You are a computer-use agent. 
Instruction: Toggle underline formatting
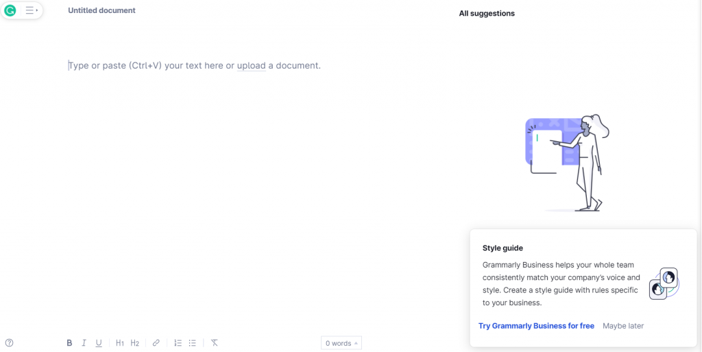(x=99, y=343)
